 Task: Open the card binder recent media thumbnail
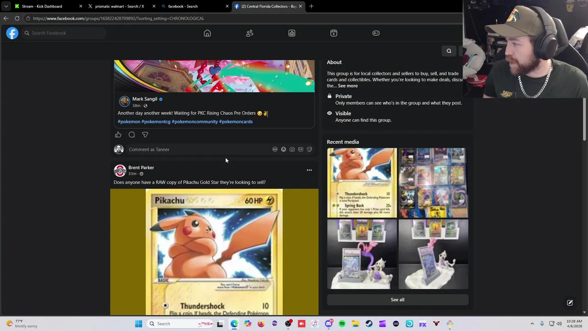pyautogui.click(x=433, y=183)
